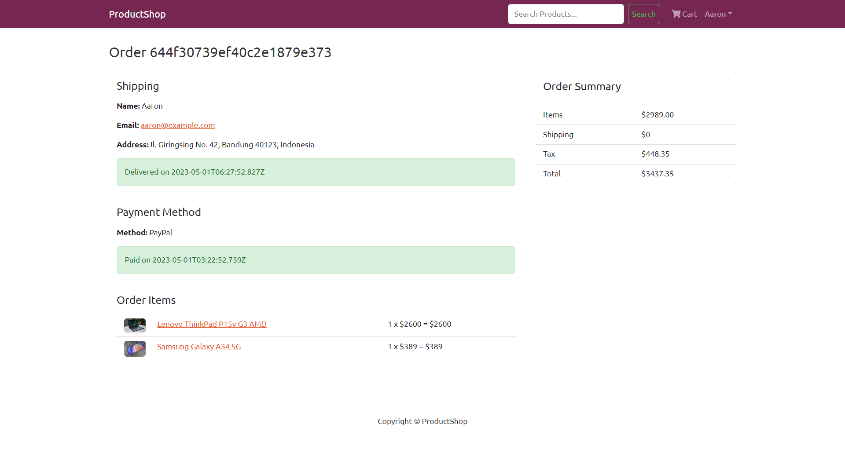The image size is (845, 475).
Task: Click the Order Summary heading
Action: (x=582, y=87)
